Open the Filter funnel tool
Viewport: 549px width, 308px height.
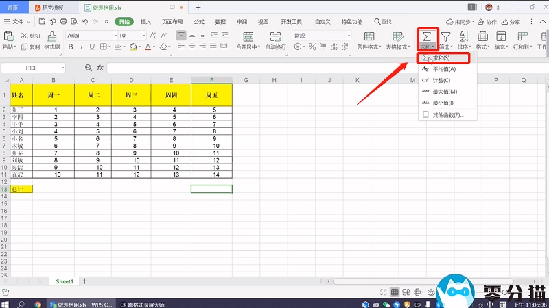click(x=446, y=36)
